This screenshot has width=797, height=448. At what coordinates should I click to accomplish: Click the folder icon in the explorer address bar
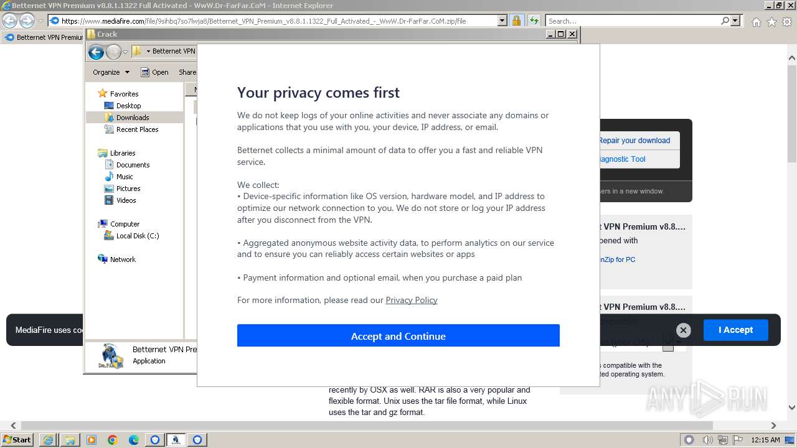tap(137, 51)
